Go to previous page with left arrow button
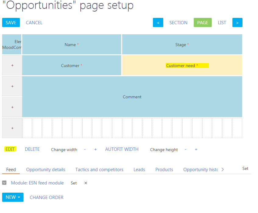Screen dimensions: 258x213 (x=158, y=22)
